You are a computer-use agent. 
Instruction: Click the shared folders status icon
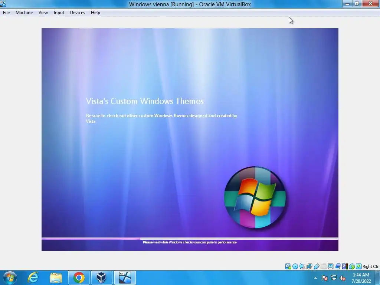click(323, 266)
